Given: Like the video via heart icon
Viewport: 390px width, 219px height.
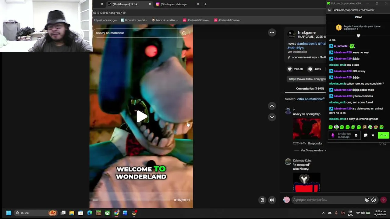Looking at the screenshot, I should (290, 69).
